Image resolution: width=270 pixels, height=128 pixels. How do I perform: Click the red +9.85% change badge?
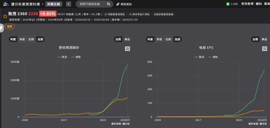pyautogui.click(x=48, y=14)
